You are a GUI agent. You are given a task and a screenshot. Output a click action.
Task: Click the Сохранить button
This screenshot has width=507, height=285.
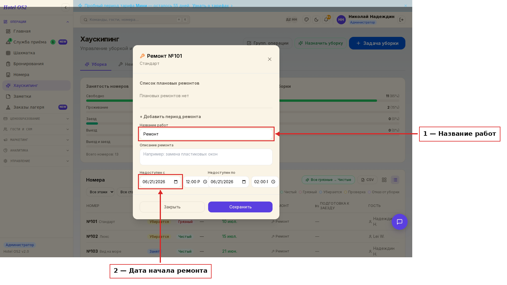(x=240, y=207)
